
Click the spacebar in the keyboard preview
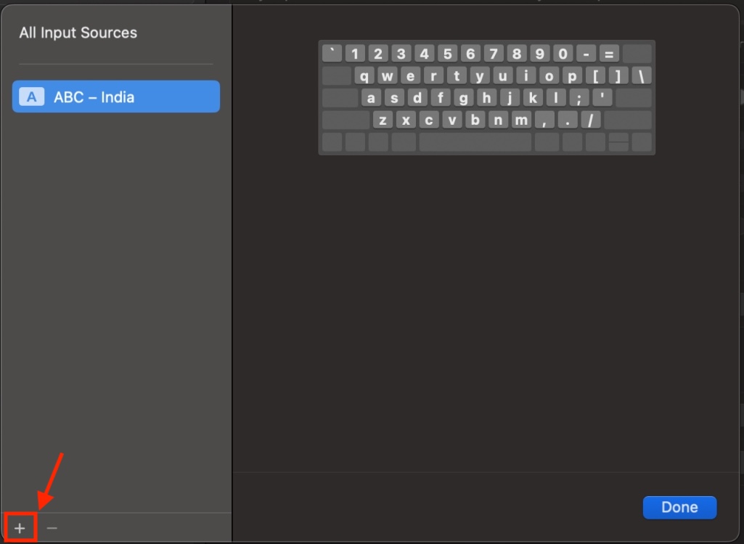[x=475, y=142]
